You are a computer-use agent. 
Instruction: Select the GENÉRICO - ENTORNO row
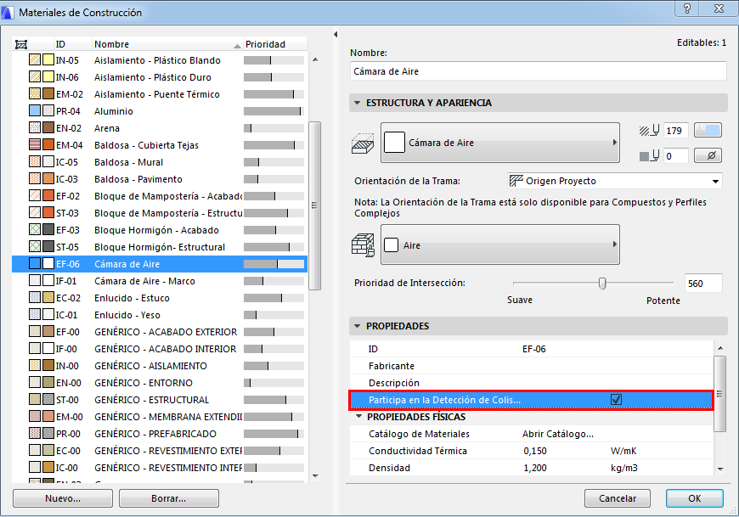160,383
